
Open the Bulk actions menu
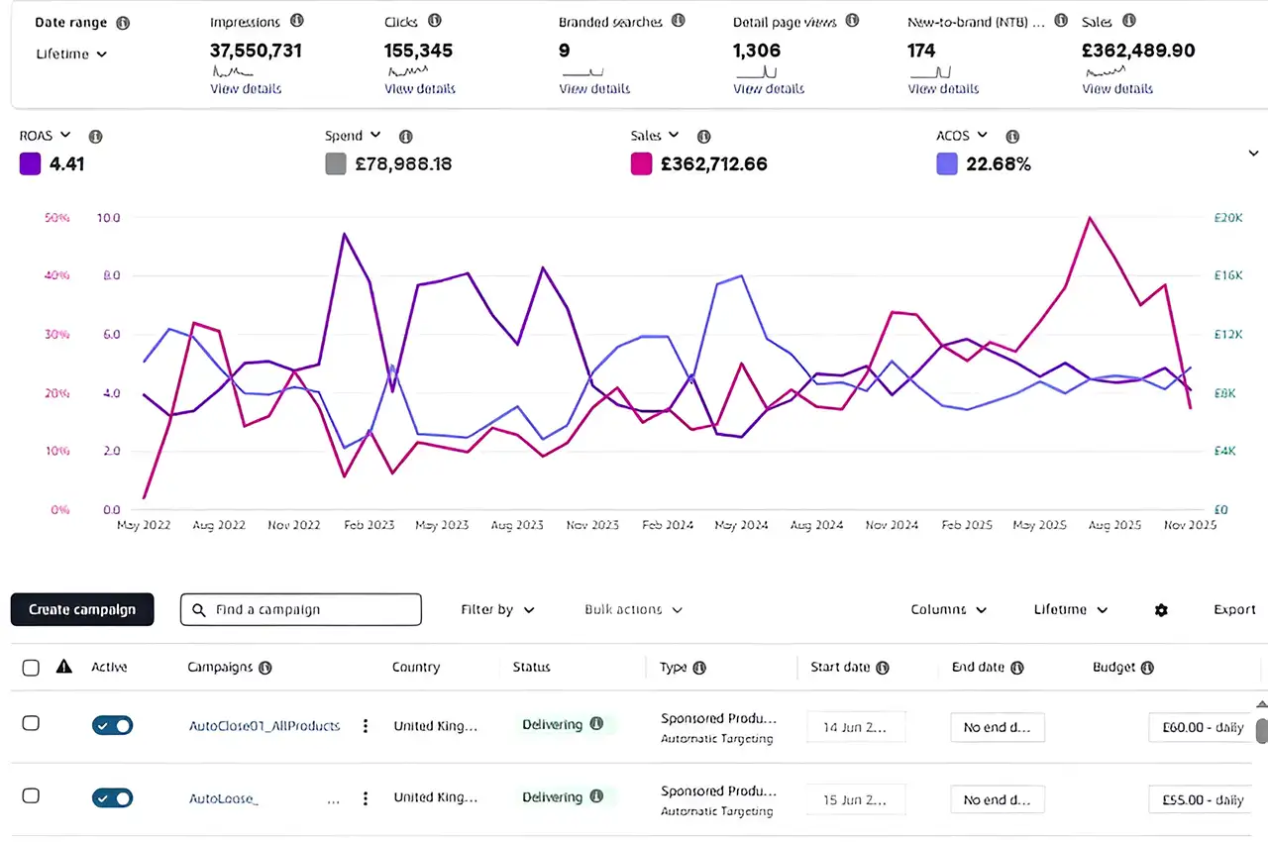tap(633, 610)
